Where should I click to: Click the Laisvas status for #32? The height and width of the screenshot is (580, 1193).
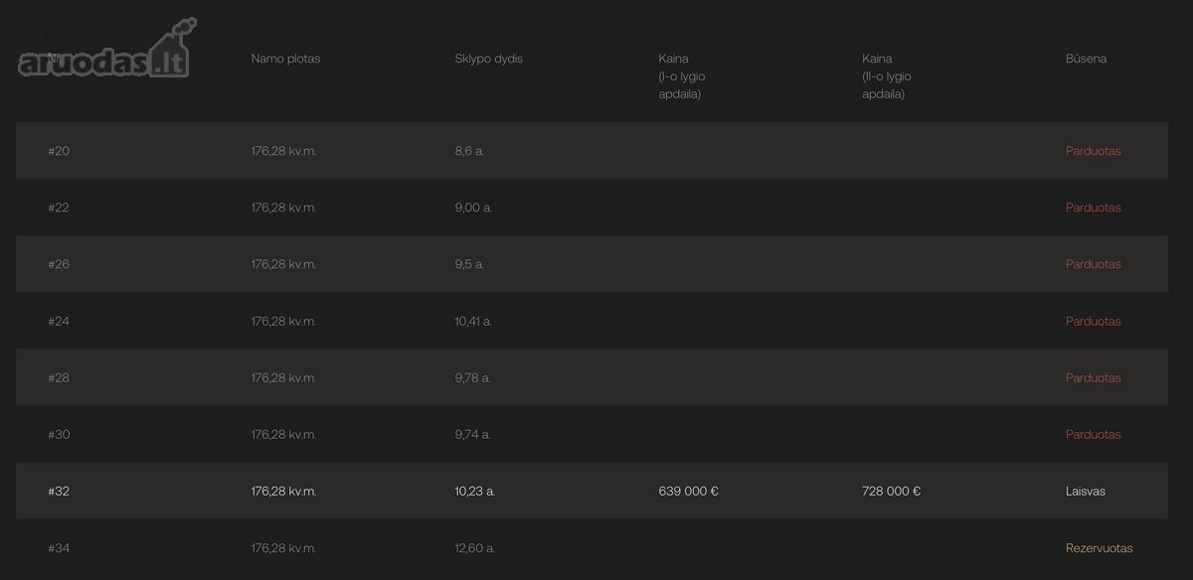coord(1085,492)
